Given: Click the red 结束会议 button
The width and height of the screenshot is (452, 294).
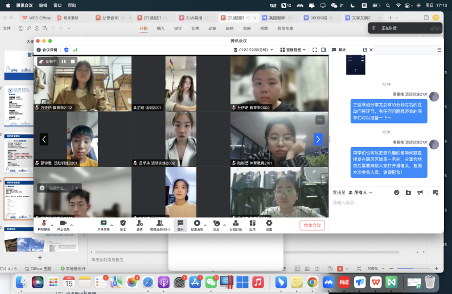Looking at the screenshot, I should (312, 225).
